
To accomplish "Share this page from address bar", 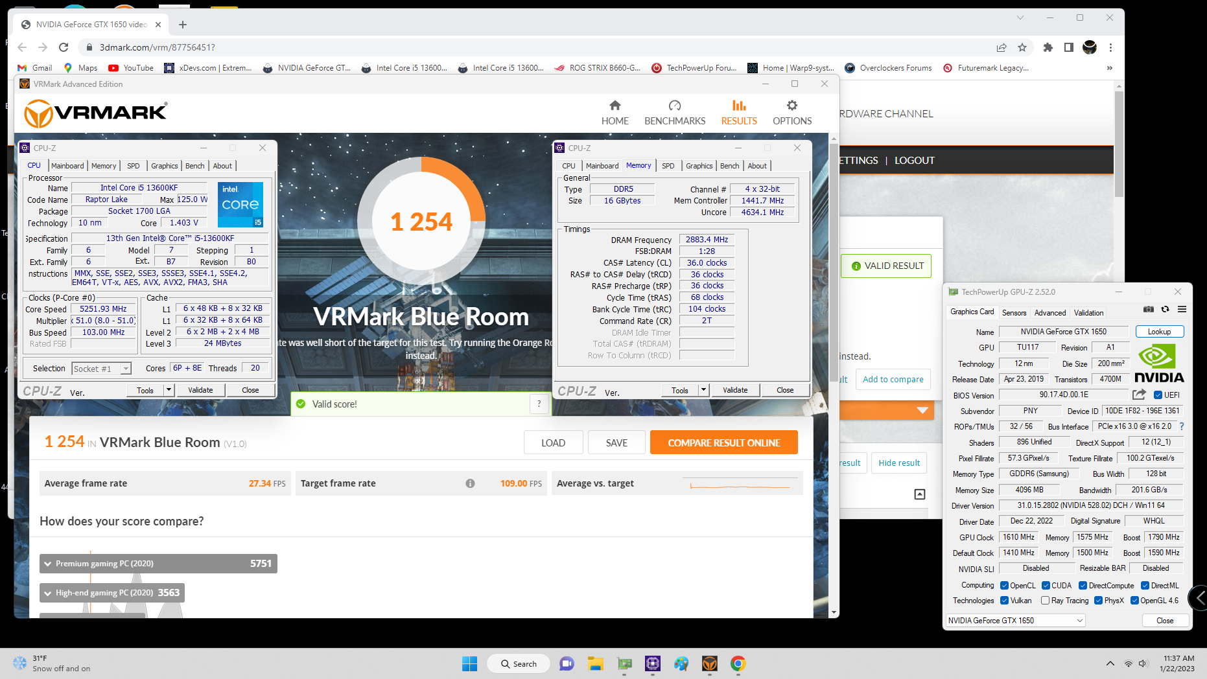I will click(1002, 47).
